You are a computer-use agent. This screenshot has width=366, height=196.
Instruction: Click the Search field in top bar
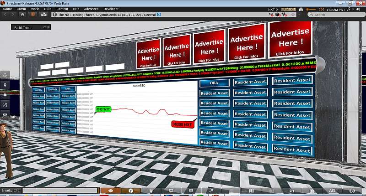(336, 15)
